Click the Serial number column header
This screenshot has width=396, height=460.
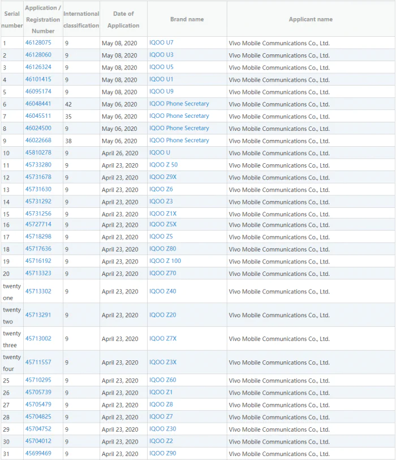[12, 19]
